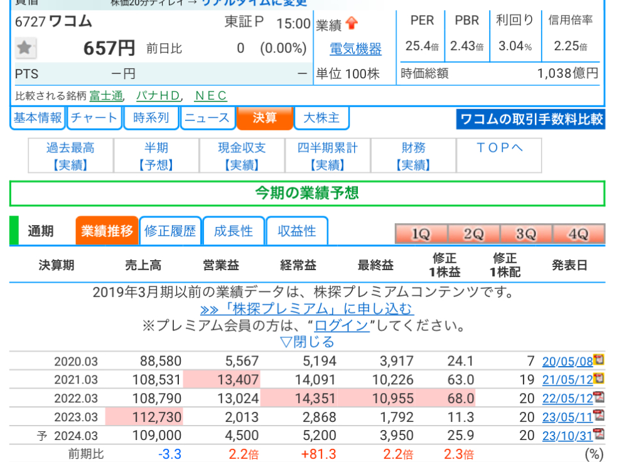Click the リアルタイムに変更 link
The image size is (624, 462).
point(254,3)
